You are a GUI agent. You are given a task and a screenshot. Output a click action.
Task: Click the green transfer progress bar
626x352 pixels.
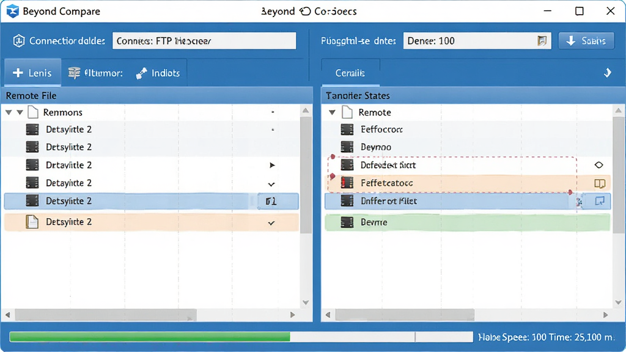pyautogui.click(x=150, y=337)
